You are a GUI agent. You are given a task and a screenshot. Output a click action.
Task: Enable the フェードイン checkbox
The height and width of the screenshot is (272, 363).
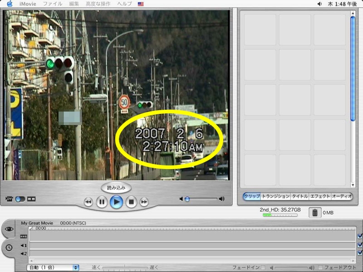(263, 267)
